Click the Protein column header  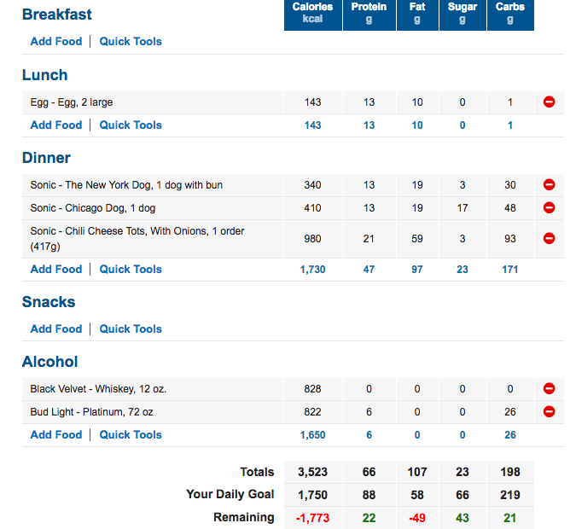369,13
